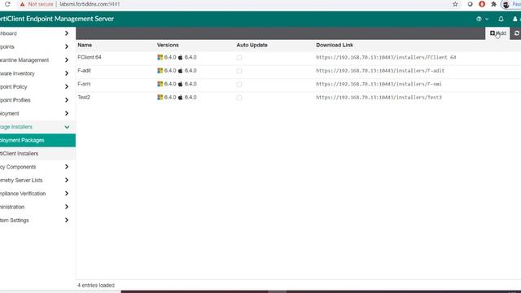The height and width of the screenshot is (293, 521).
Task: Sort by Versions column header
Action: coord(168,45)
